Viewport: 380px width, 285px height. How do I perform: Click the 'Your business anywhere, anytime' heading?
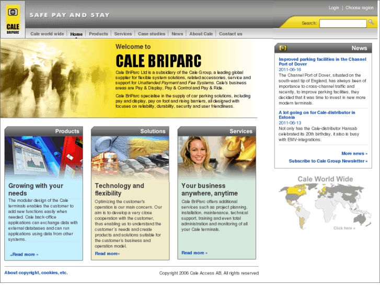(210, 189)
